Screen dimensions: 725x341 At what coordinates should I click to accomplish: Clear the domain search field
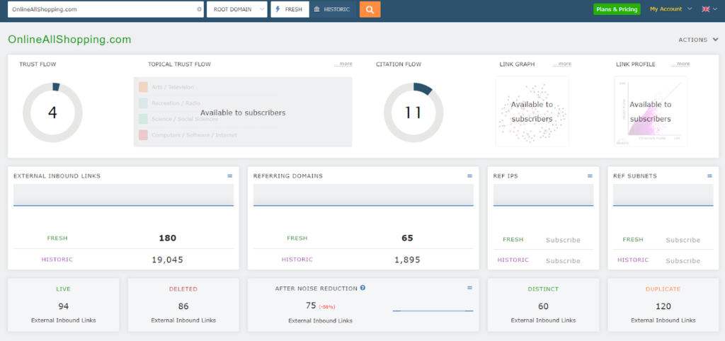(199, 10)
